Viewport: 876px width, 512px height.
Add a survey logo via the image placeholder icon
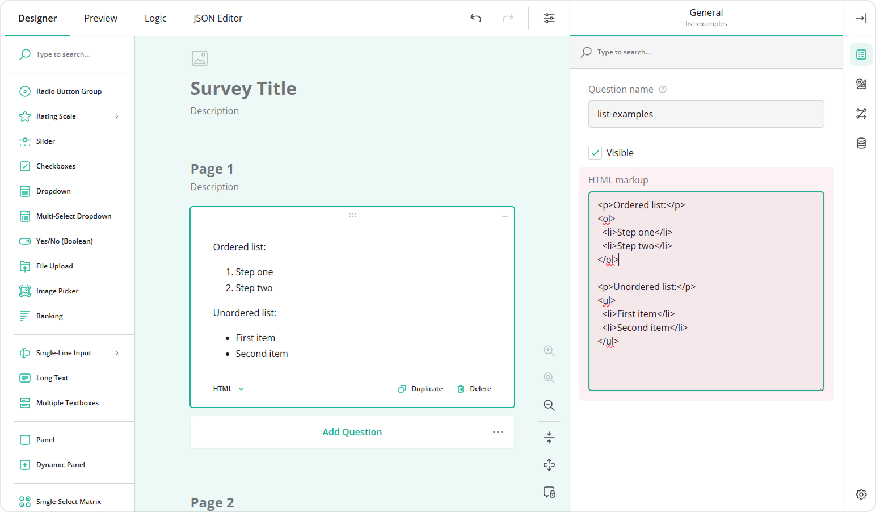[199, 58]
